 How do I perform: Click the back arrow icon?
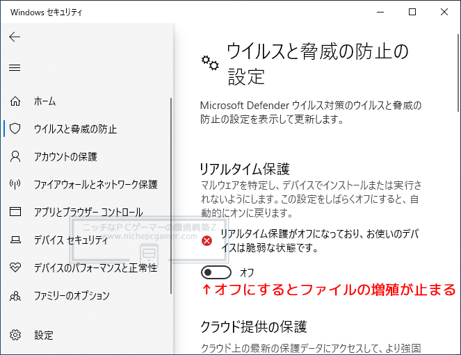point(15,37)
